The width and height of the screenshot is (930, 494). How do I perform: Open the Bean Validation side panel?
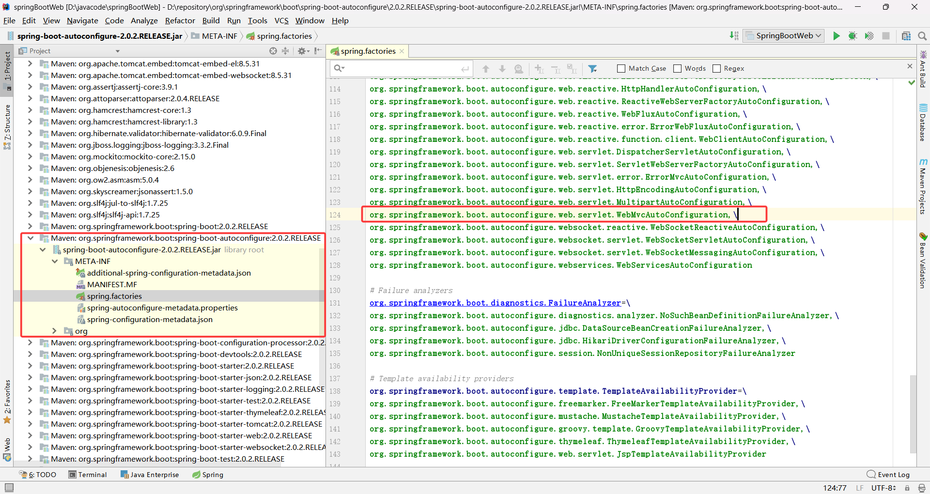pos(923,261)
